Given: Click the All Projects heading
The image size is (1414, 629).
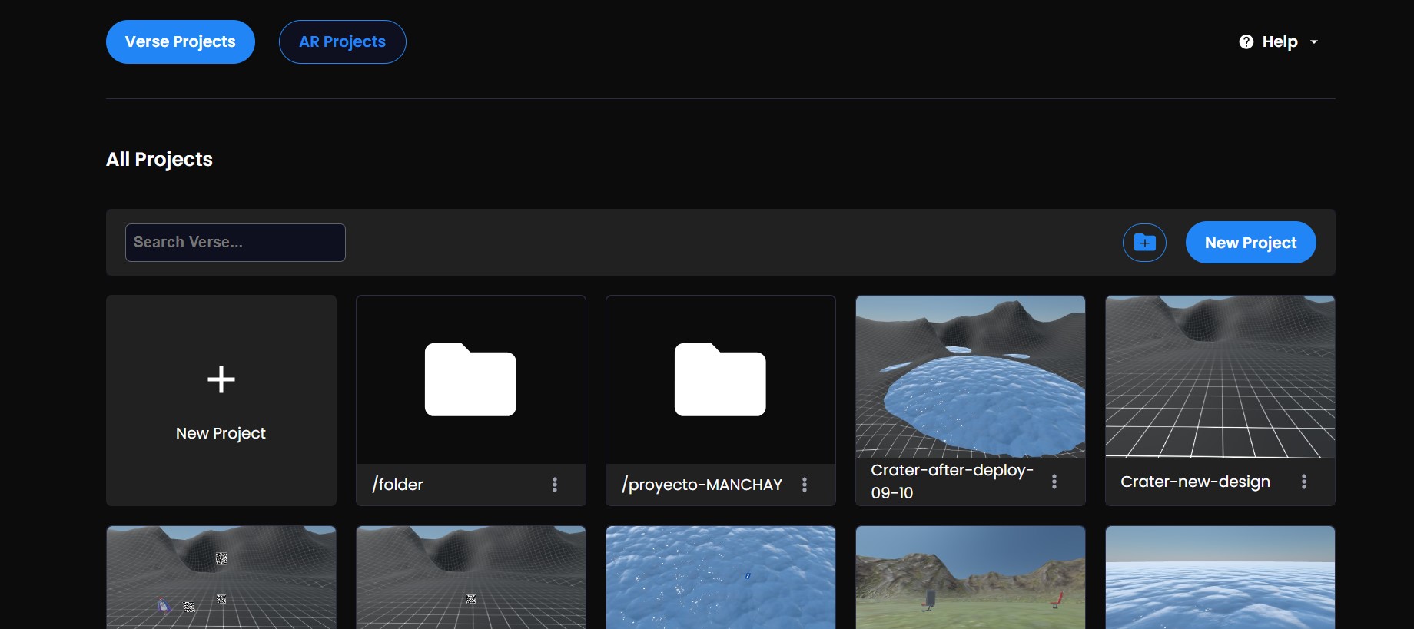Looking at the screenshot, I should [x=159, y=159].
